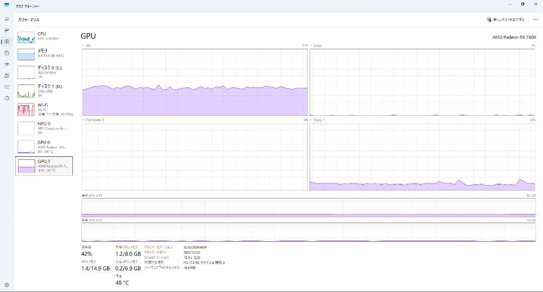Open the Processes page
Screen dimensions: 543x292
tap(7, 29)
